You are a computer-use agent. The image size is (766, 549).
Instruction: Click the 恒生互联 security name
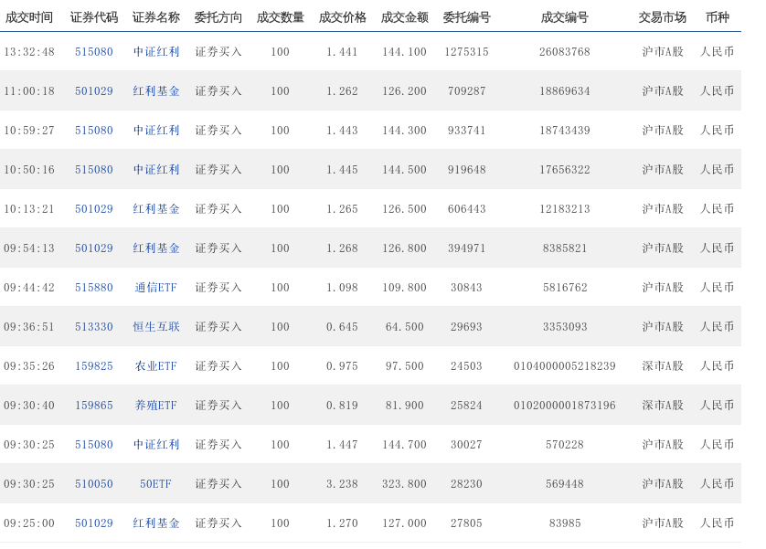coord(156,326)
